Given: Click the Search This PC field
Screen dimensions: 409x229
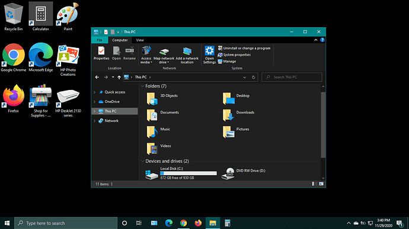Looking at the screenshot, I should click(292, 77).
